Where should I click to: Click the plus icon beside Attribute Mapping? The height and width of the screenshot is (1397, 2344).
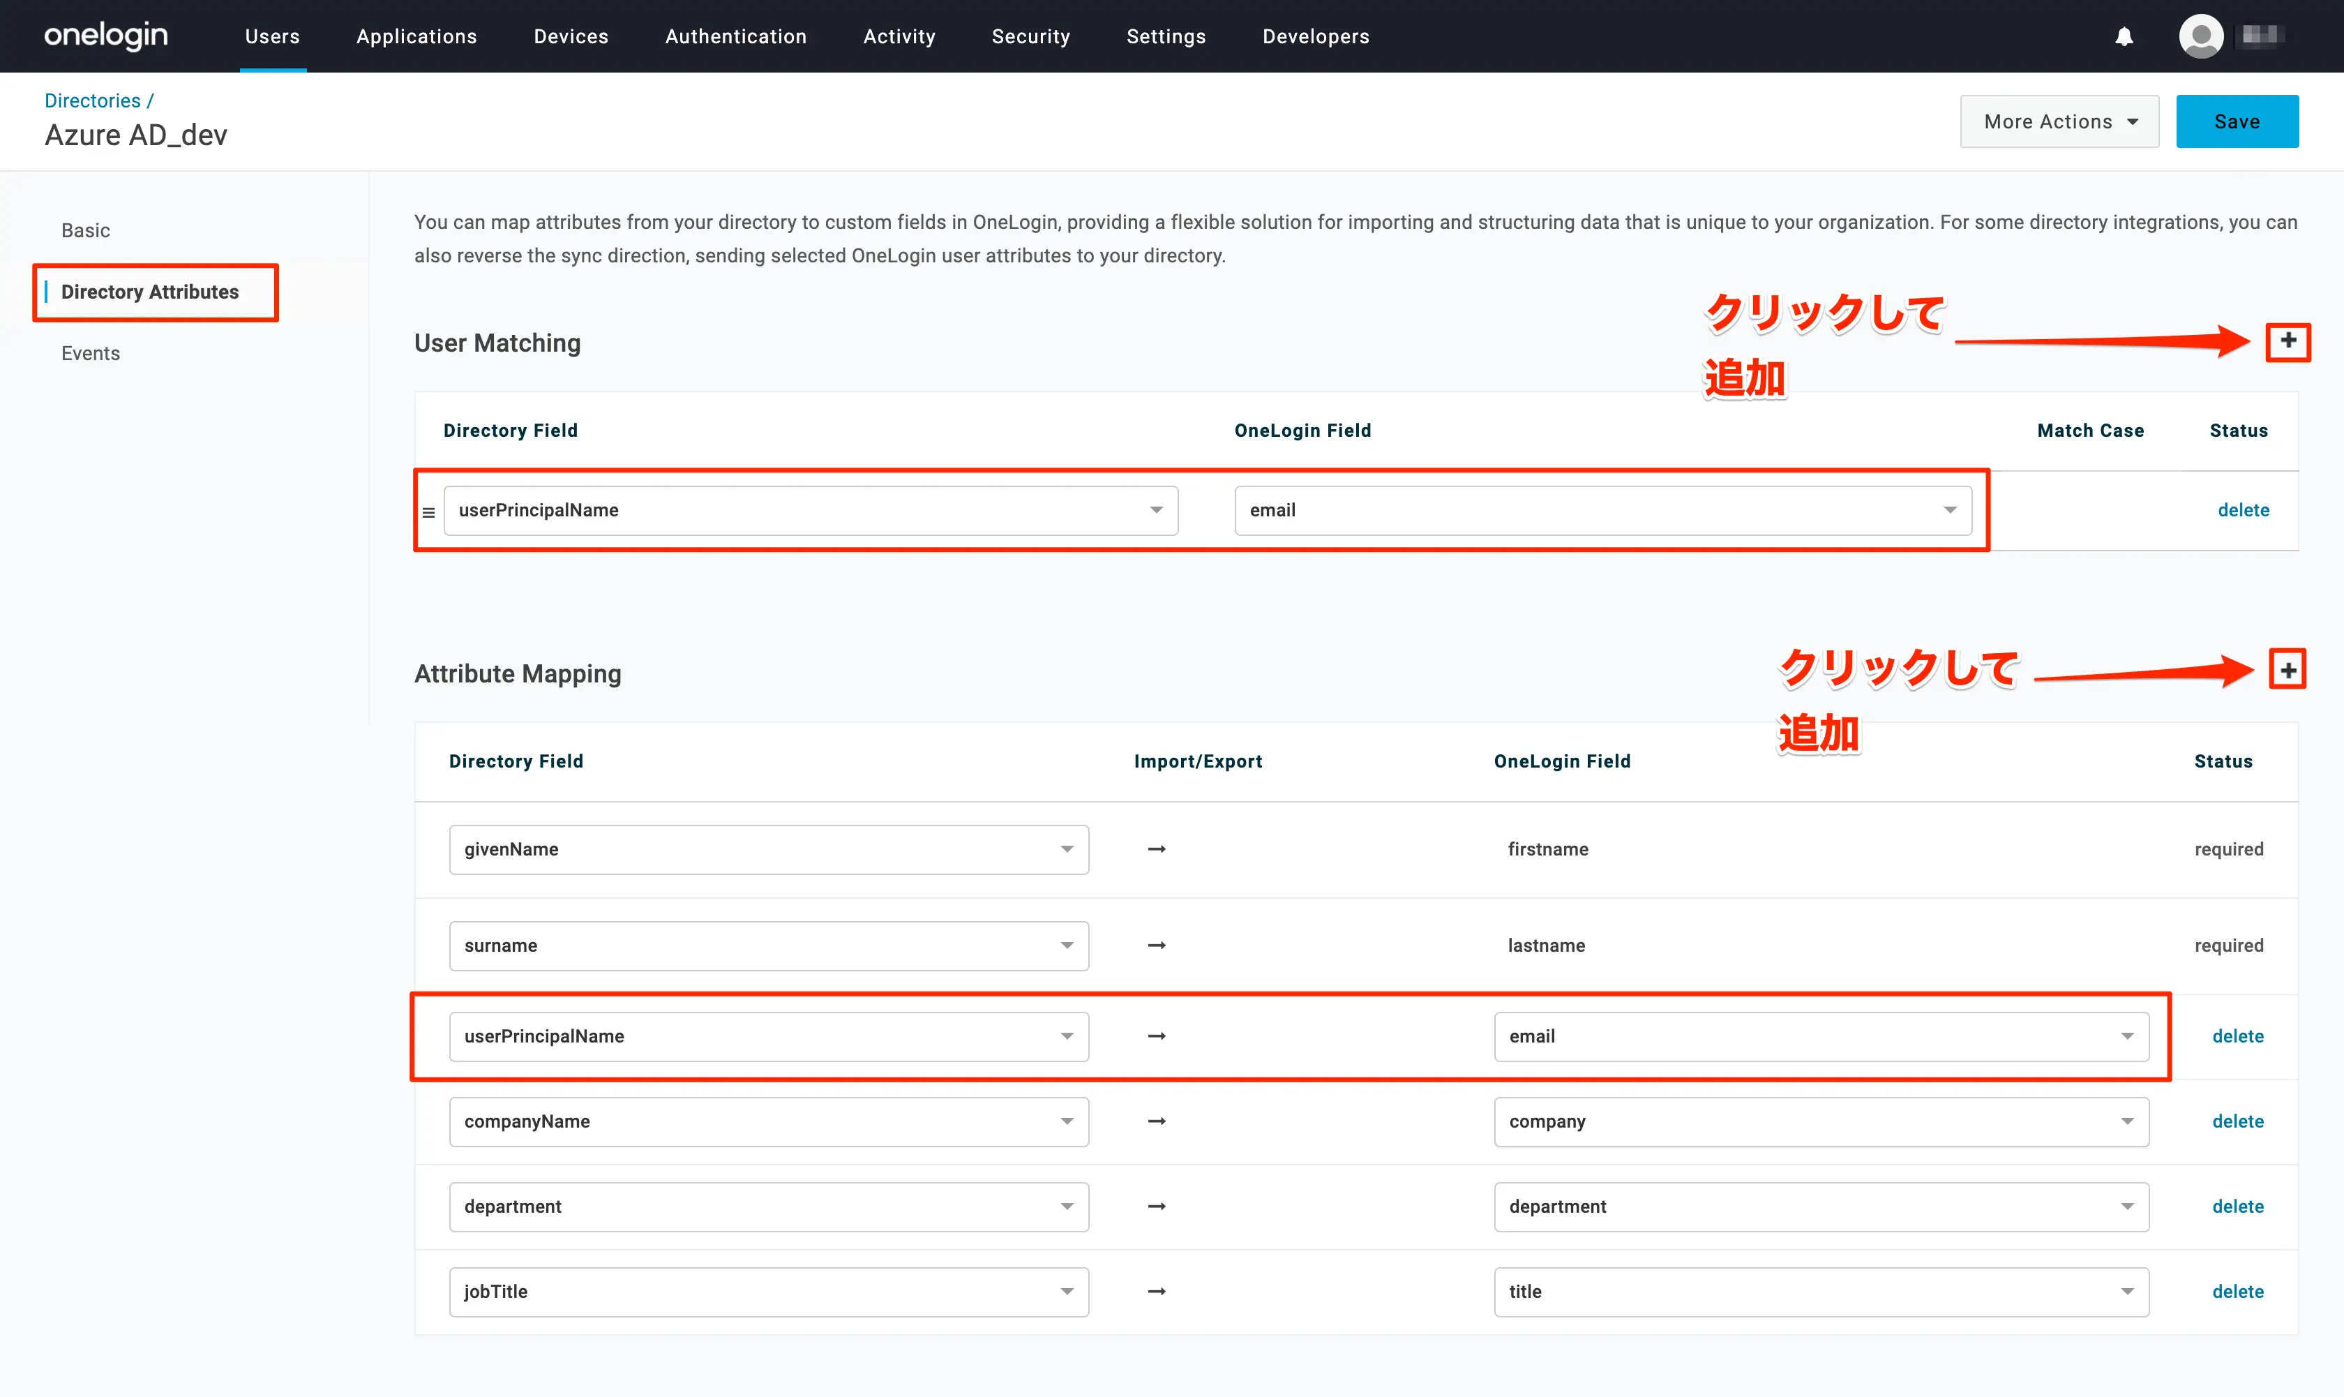(x=2287, y=671)
